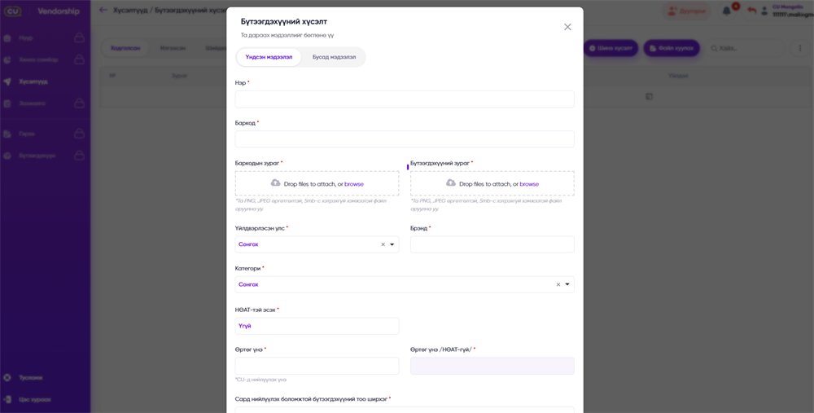Click the red Дуудлага button in header

point(687,11)
